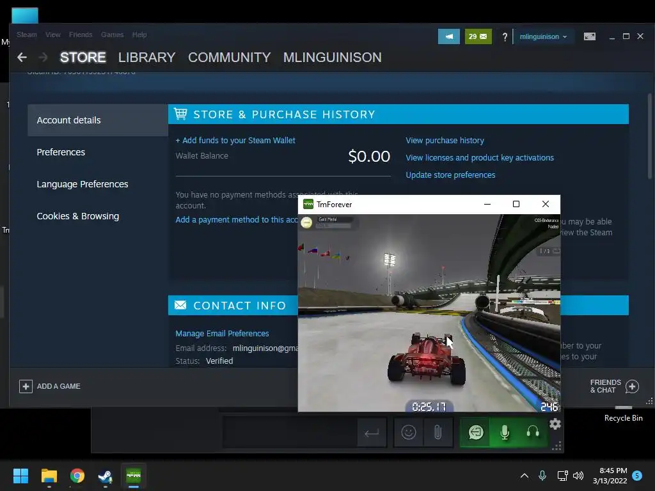Click the chat send arrow button
Image resolution: width=655 pixels, height=491 pixels.
click(x=372, y=433)
